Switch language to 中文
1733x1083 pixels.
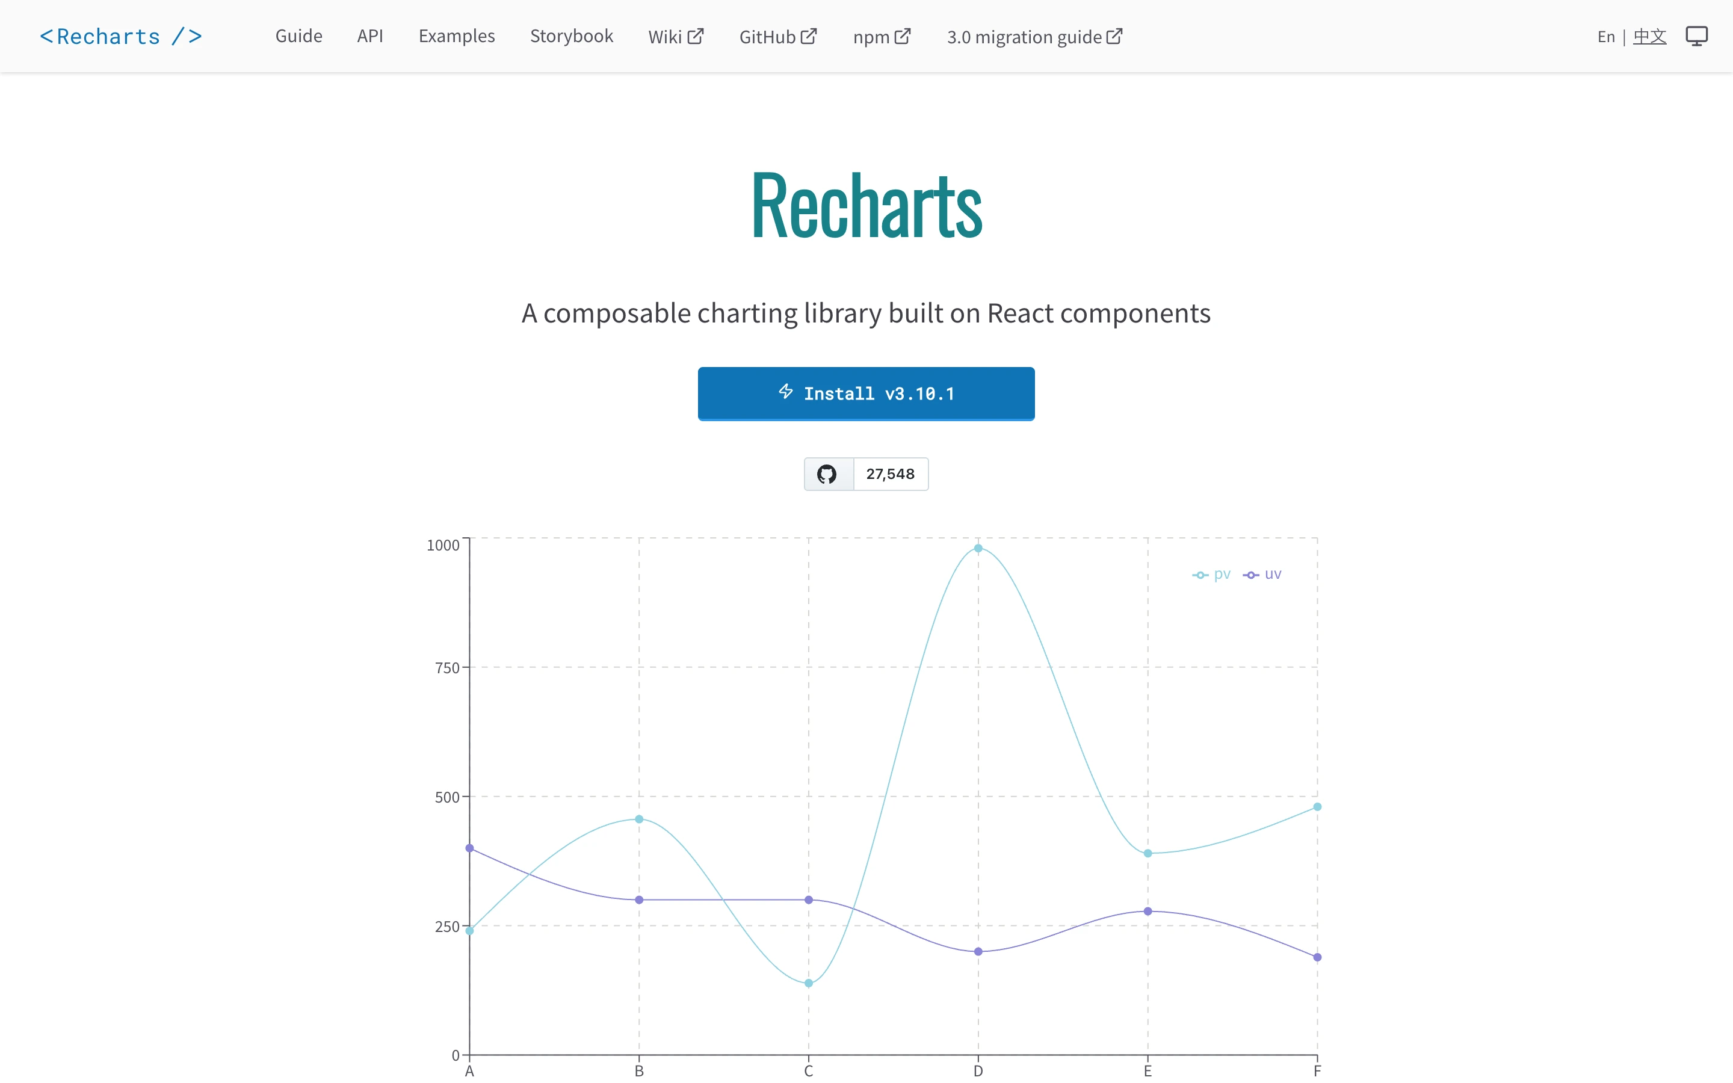pyautogui.click(x=1650, y=37)
